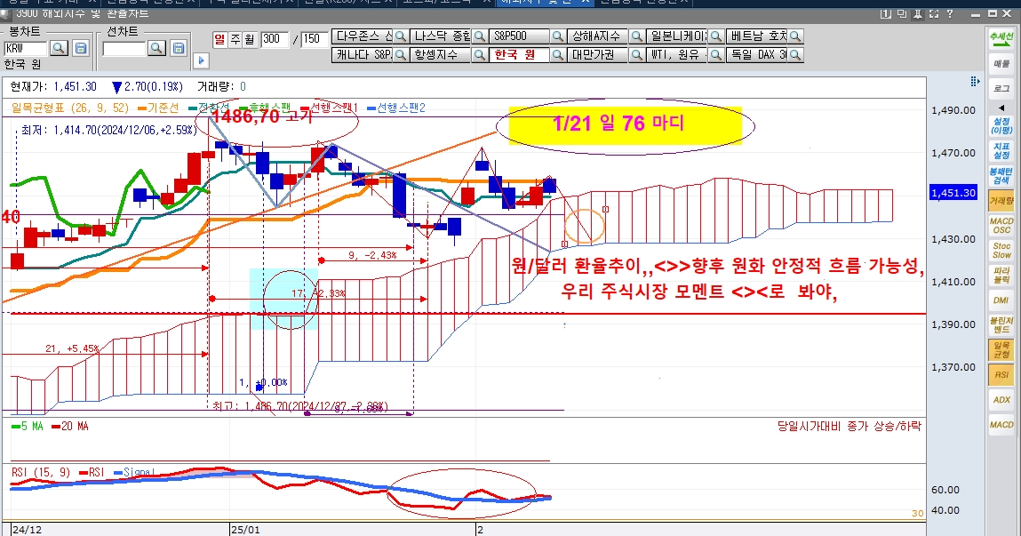This screenshot has height=536, width=1021.
Task: Select 한국 원 currency chart
Action: [x=519, y=55]
